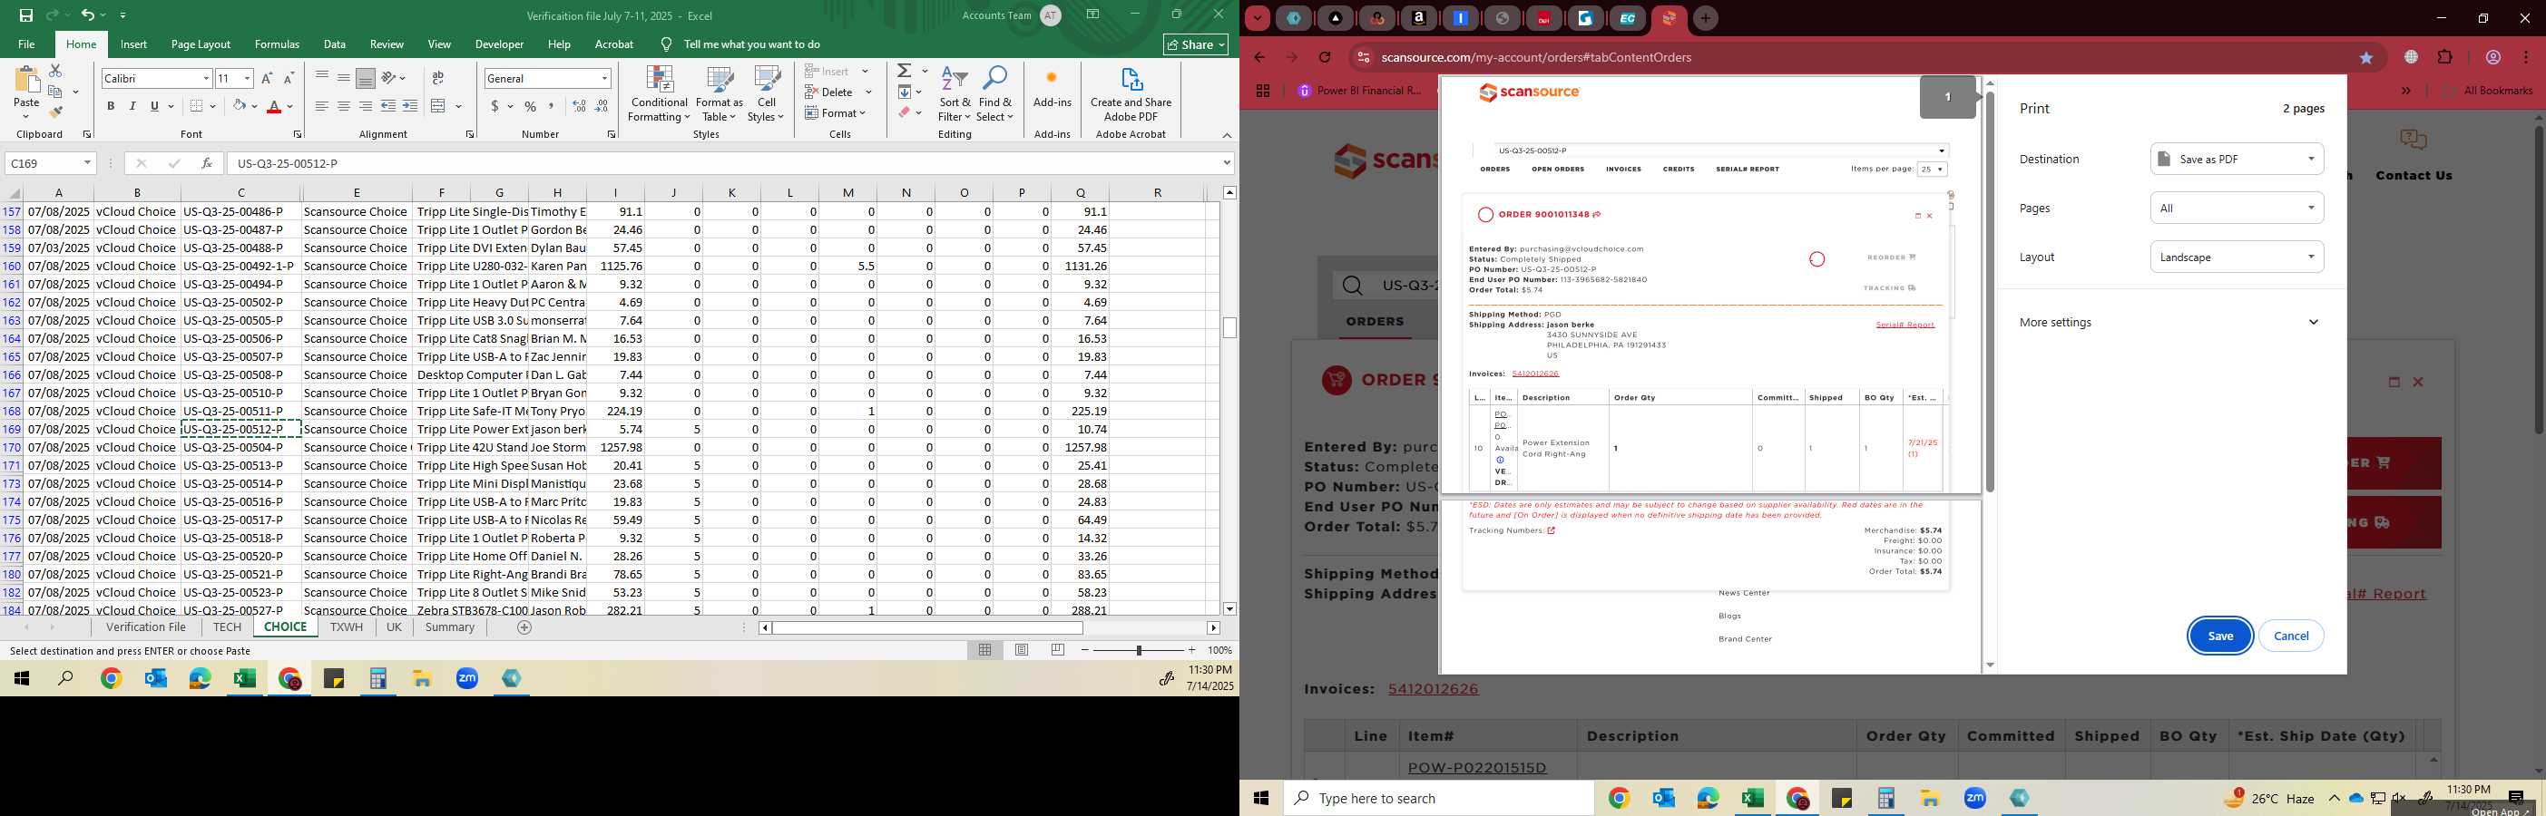This screenshot has height=816, width=2546.
Task: Click the POW-P02201515D item link
Action: (1476, 768)
